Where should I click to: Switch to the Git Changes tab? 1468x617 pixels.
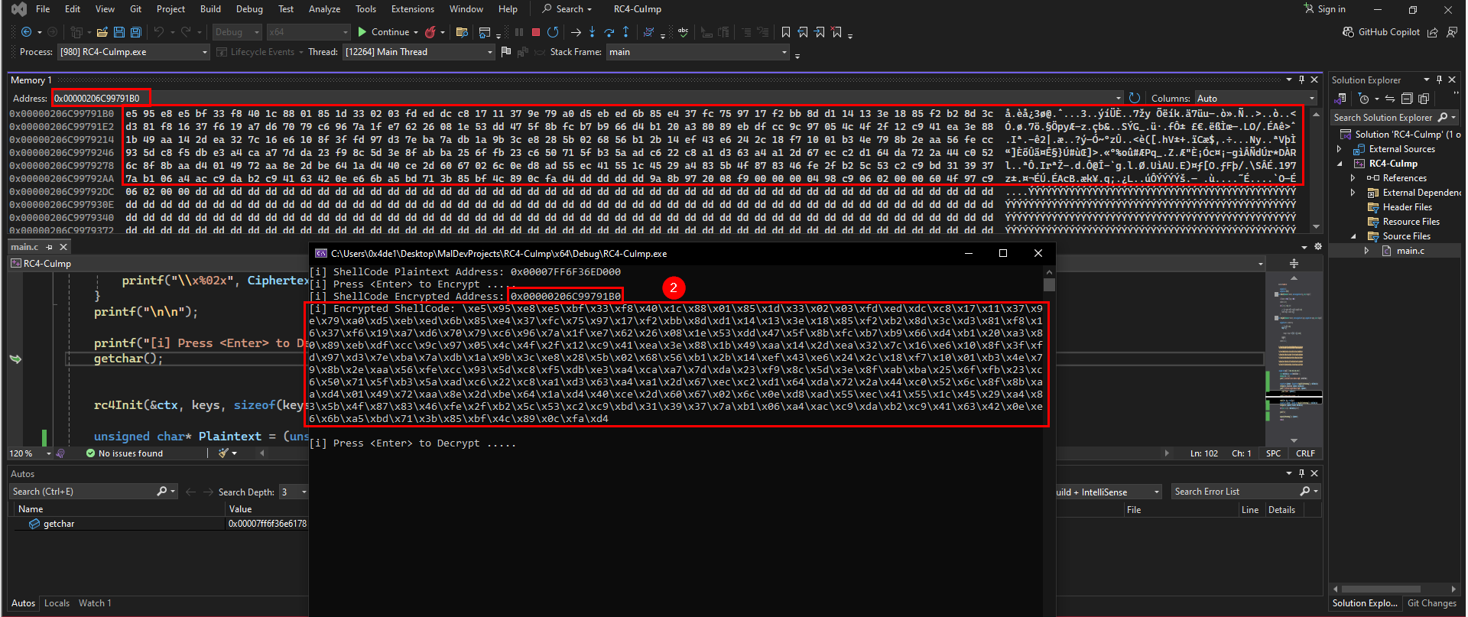(x=1432, y=603)
